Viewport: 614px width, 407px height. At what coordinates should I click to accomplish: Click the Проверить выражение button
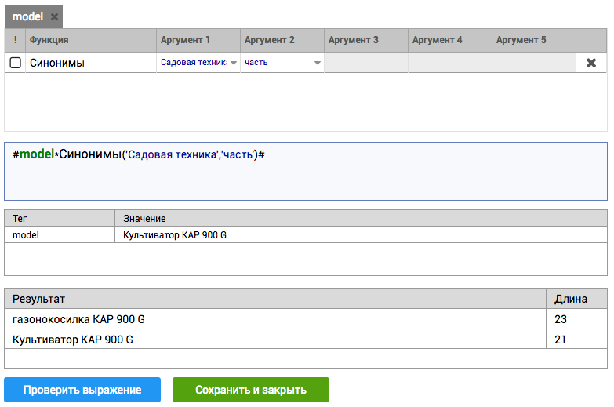[82, 390]
